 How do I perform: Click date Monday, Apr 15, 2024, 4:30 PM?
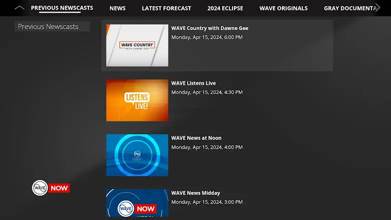(x=207, y=92)
